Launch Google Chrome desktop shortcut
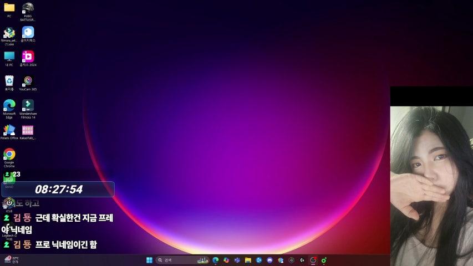Image resolution: width=473 pixels, height=266 pixels. coord(9,158)
